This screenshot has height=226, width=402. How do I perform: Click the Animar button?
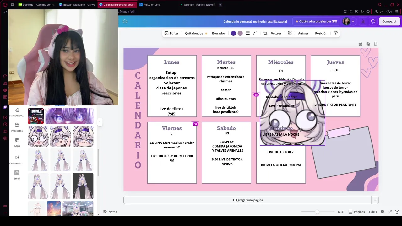[x=303, y=33]
